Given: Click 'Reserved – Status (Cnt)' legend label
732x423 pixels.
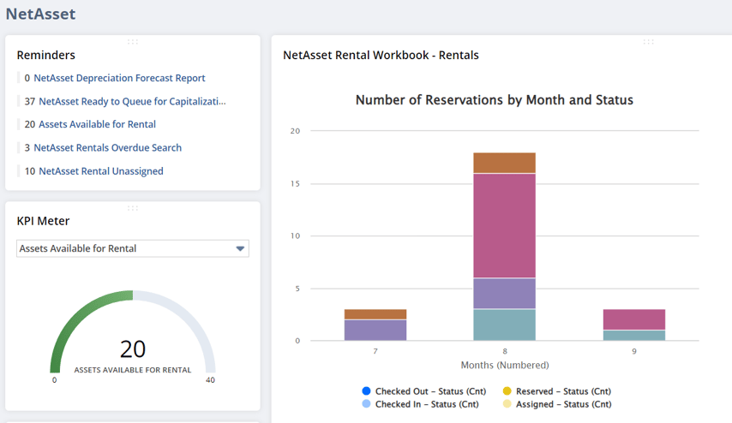Looking at the screenshot, I should [x=563, y=391].
